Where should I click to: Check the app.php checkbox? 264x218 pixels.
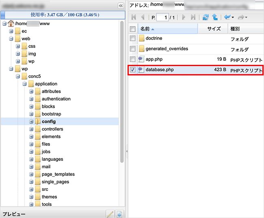[x=133, y=59]
